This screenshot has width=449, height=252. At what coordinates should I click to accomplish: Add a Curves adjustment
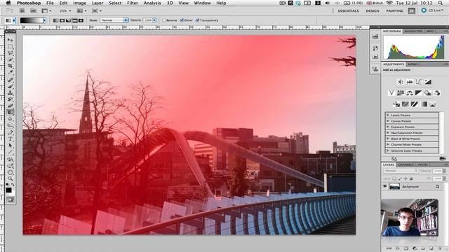tap(419, 82)
